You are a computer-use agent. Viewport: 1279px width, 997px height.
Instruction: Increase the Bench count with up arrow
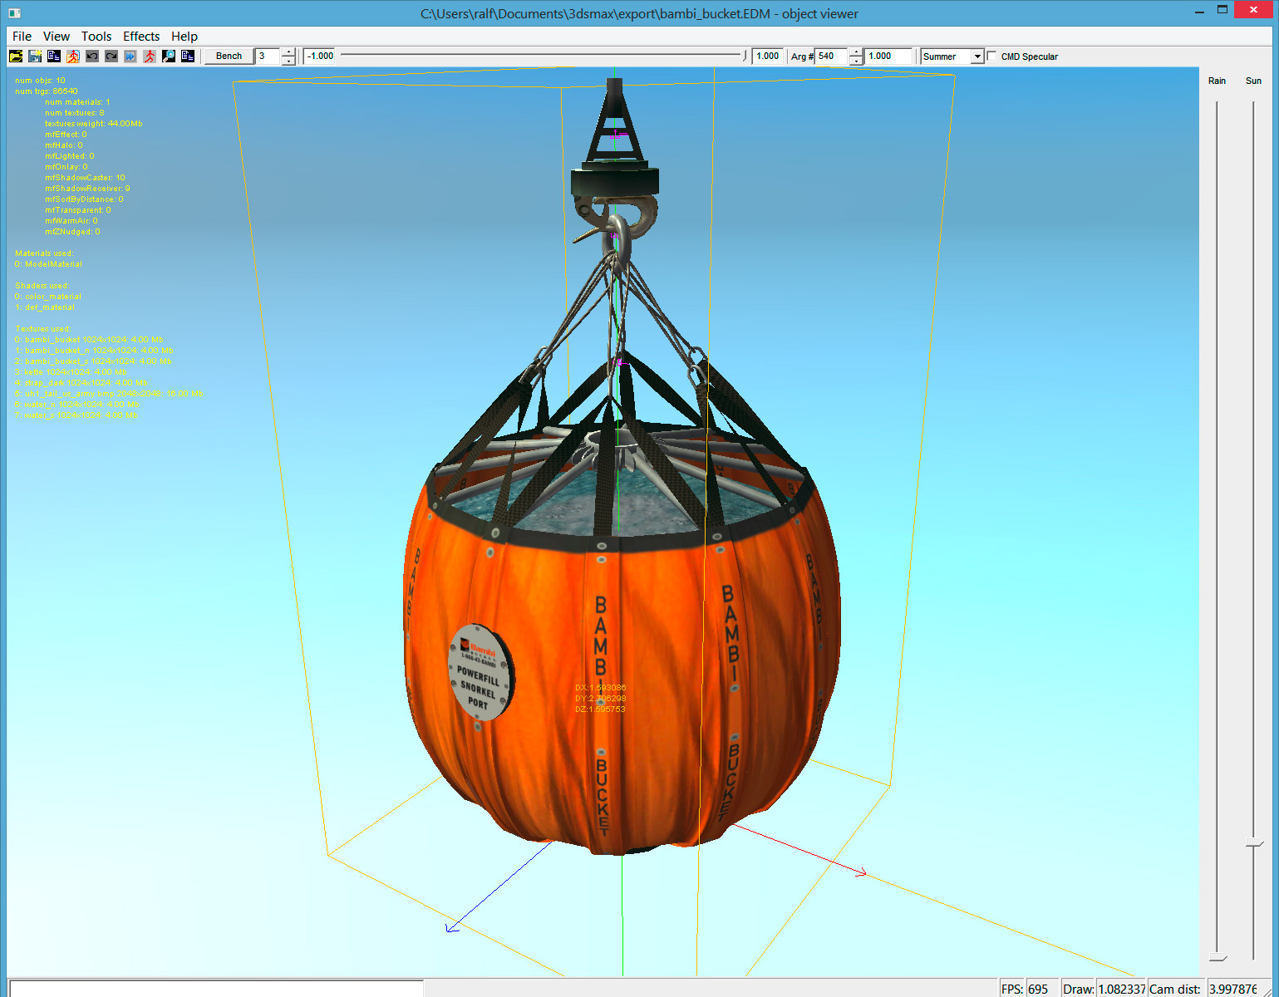point(288,52)
